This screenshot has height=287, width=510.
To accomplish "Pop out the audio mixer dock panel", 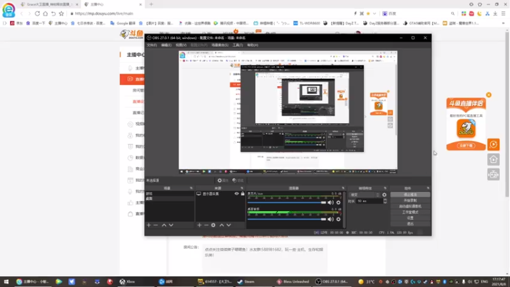I will coord(343,188).
